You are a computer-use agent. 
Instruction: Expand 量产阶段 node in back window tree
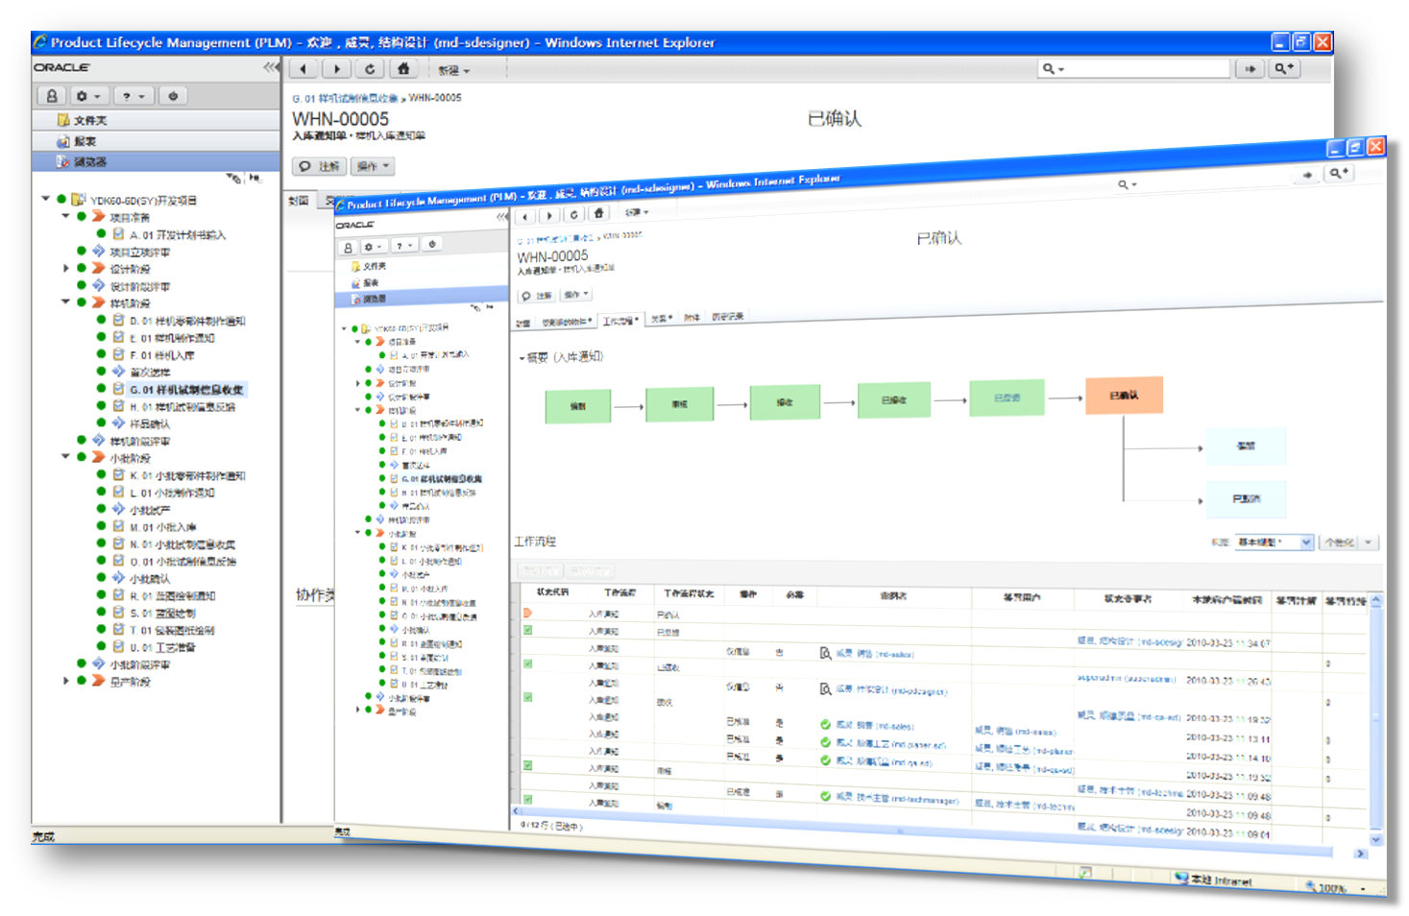click(65, 681)
